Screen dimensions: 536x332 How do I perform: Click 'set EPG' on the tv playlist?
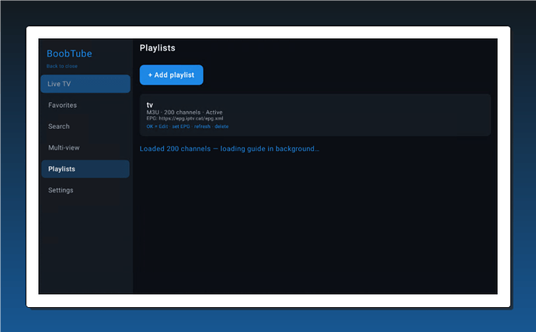point(181,126)
